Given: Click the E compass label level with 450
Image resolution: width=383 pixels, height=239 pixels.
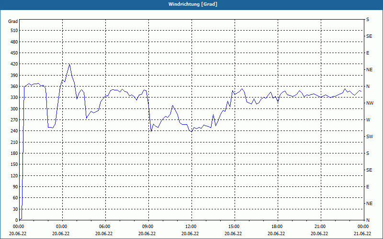Looking at the screenshot, I should coord(368,53).
